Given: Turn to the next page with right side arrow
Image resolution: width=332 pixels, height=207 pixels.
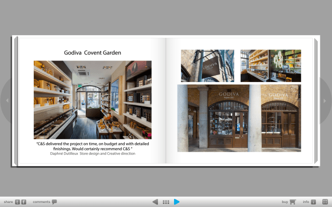Looking at the screenshot, I should pos(325,101).
